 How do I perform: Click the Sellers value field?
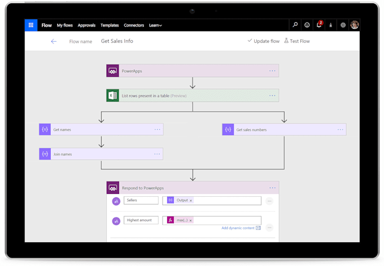[x=212, y=201]
